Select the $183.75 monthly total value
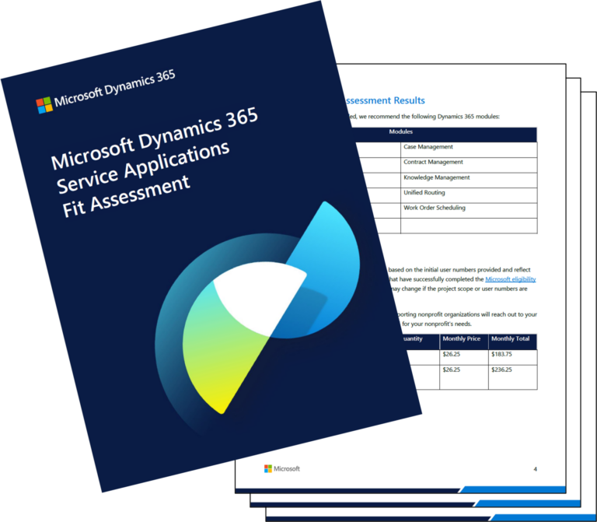The width and height of the screenshot is (597, 522). (x=501, y=354)
